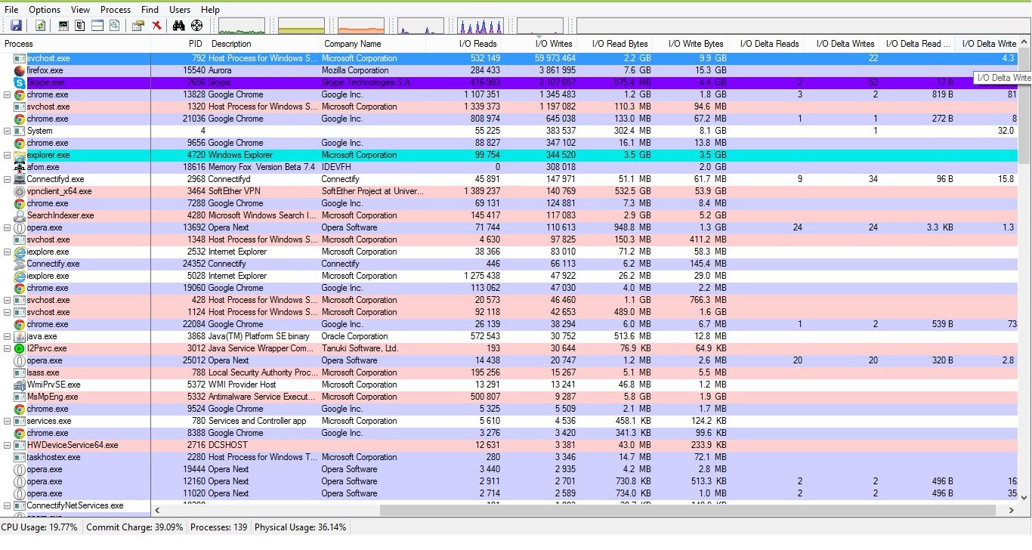Open the Options menu
This screenshot has width=1032, height=550.
[45, 10]
